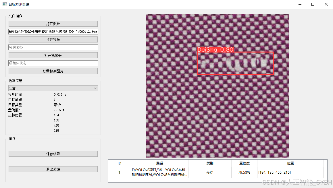Click the 位置 column header
333x188 pixels.
point(290,163)
